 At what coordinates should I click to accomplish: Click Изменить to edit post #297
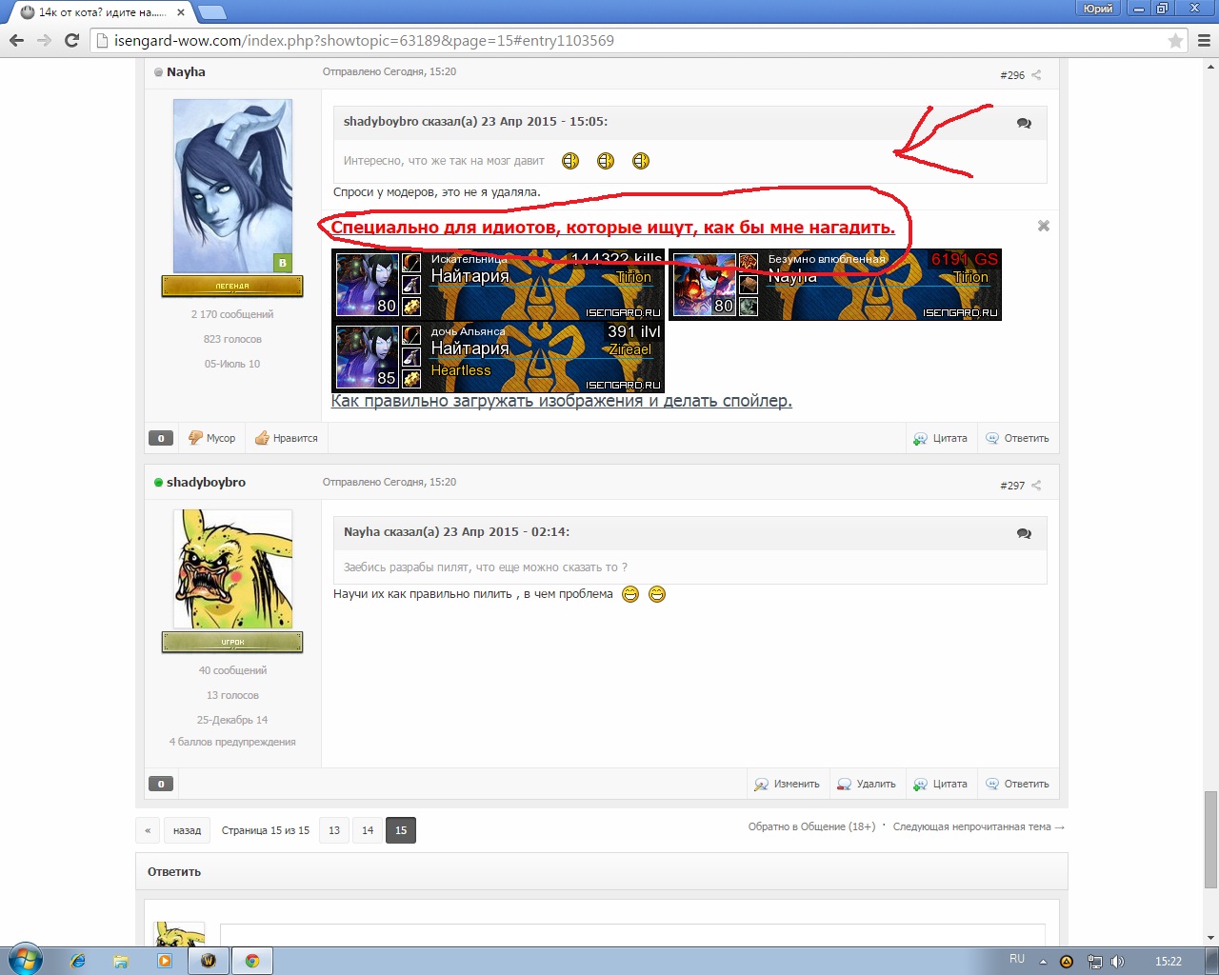787,784
